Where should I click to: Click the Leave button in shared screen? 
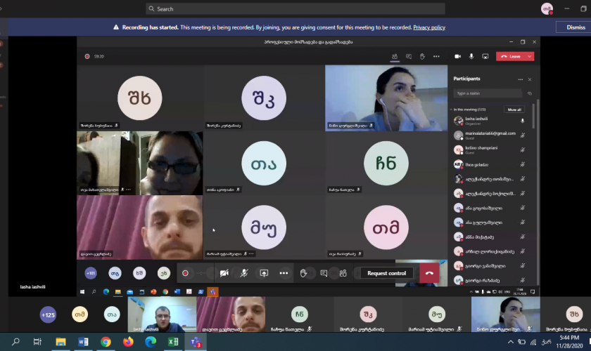[511, 56]
